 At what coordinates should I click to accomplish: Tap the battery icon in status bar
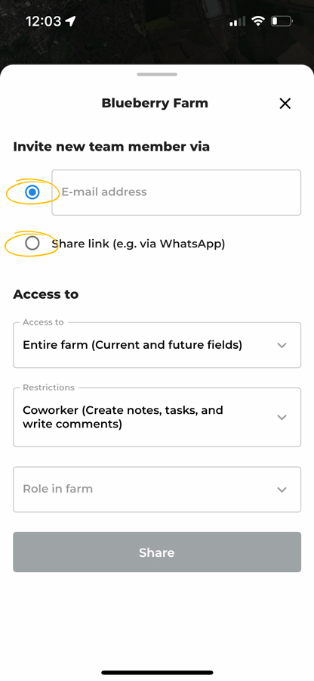(x=282, y=21)
